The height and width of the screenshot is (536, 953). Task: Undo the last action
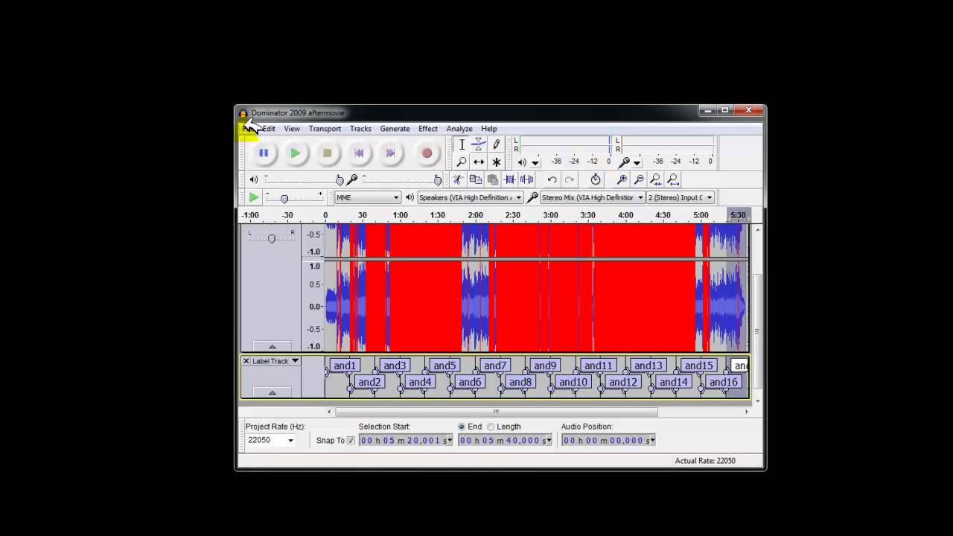tap(552, 179)
